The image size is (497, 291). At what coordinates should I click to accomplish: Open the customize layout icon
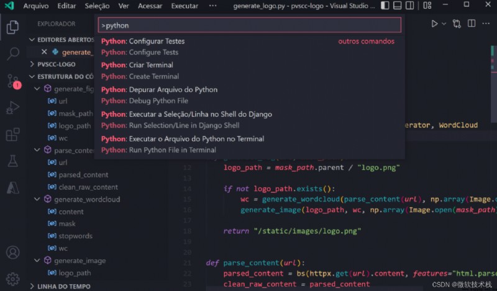427,6
